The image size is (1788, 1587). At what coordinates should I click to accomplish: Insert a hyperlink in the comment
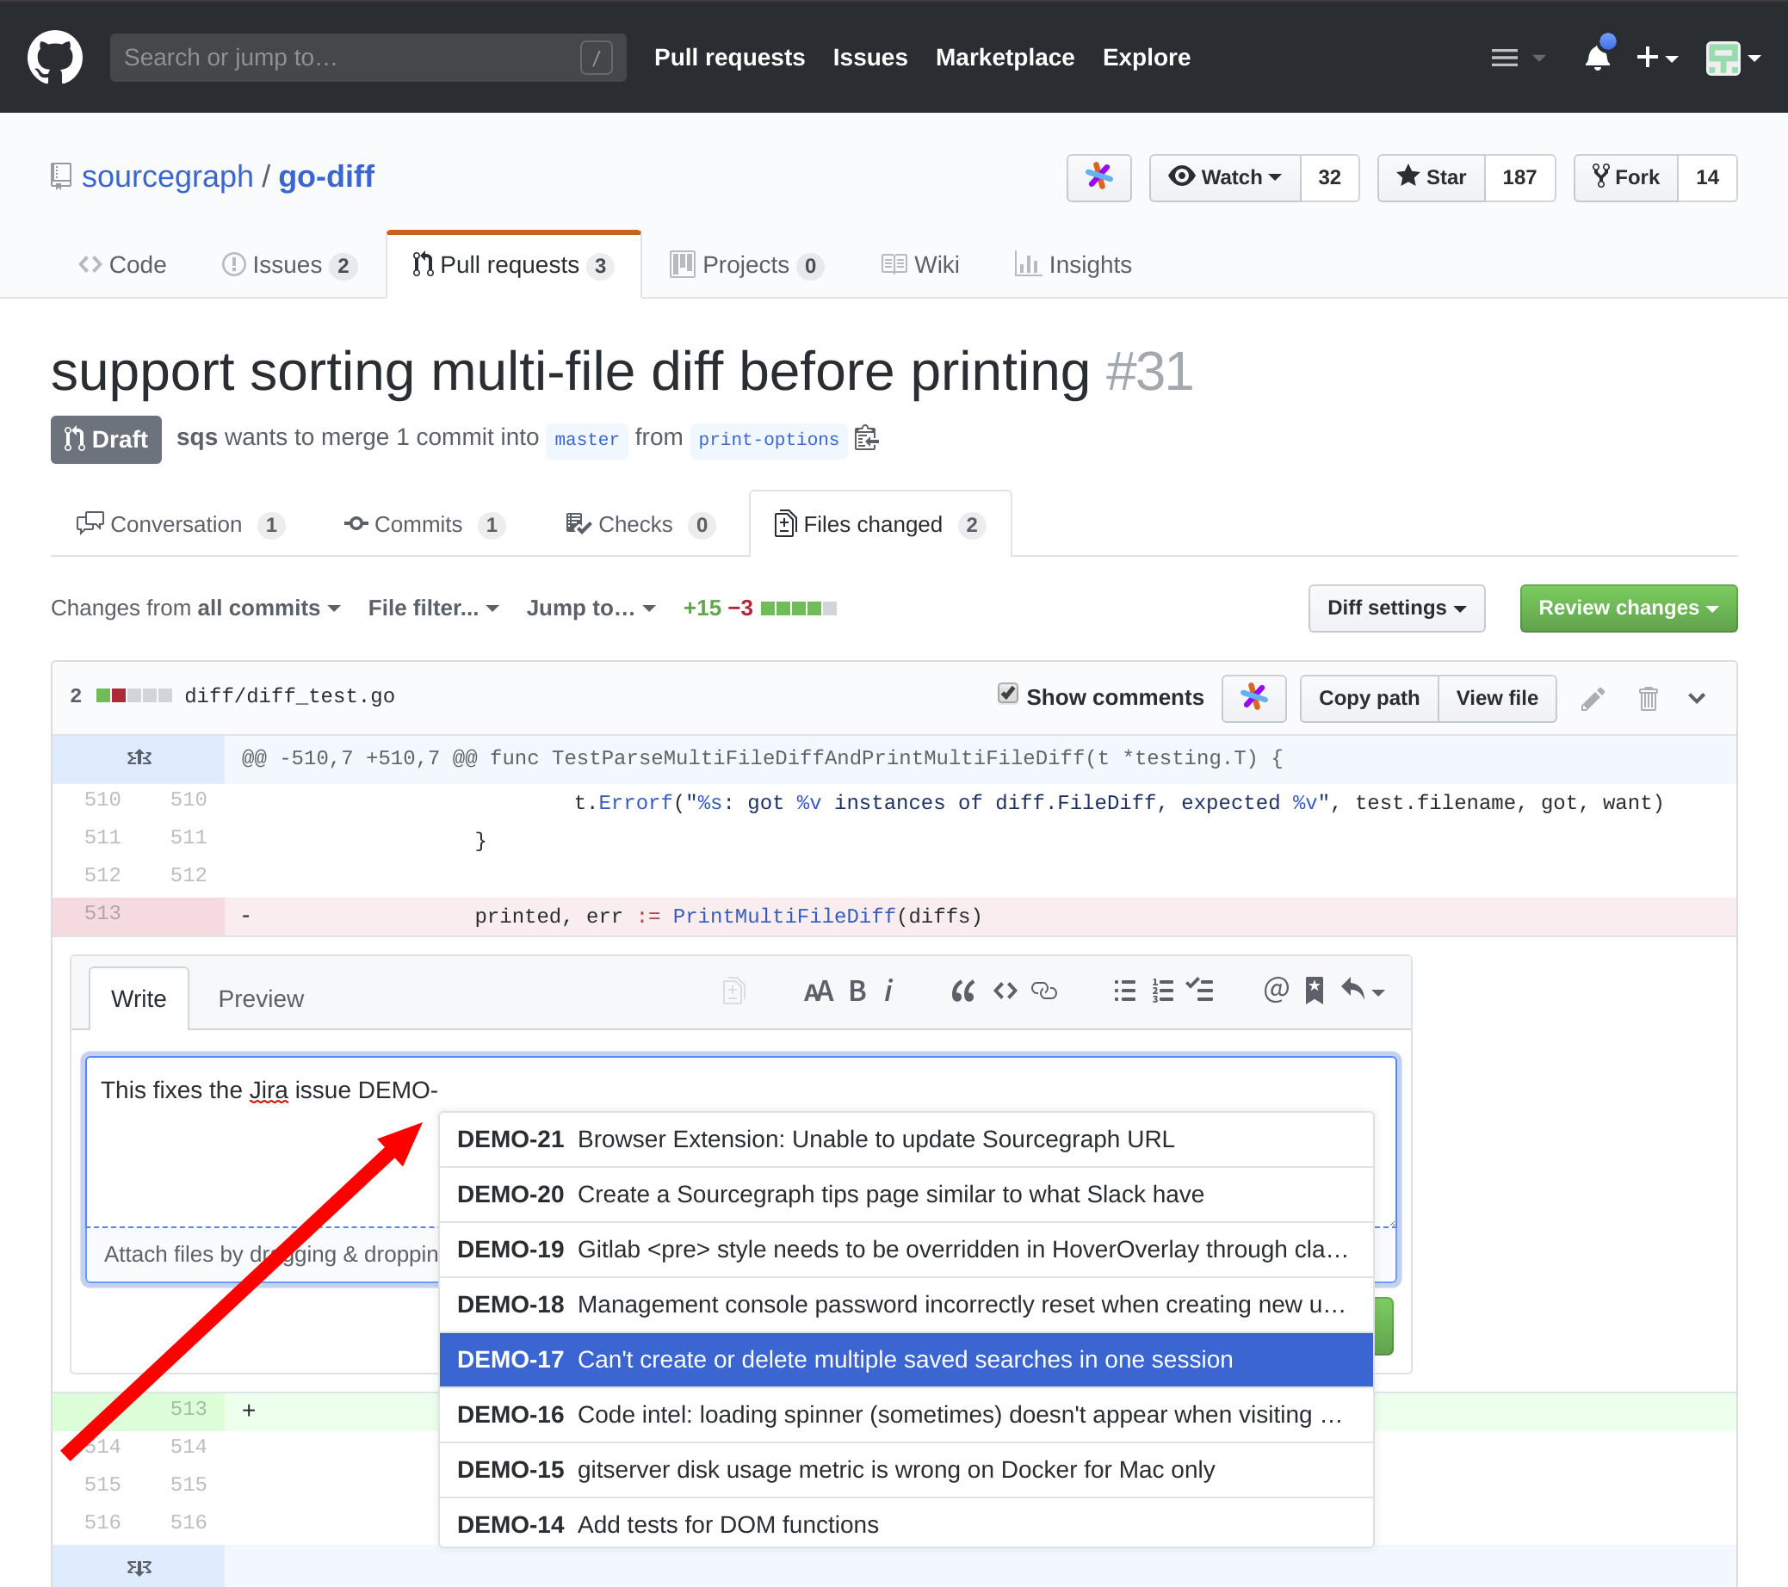[x=1046, y=991]
